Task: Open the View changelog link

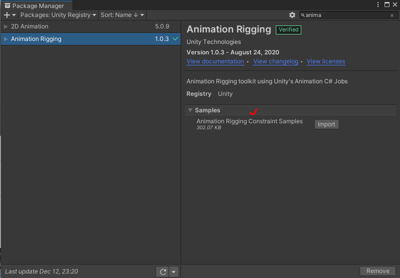Action: pos(276,61)
